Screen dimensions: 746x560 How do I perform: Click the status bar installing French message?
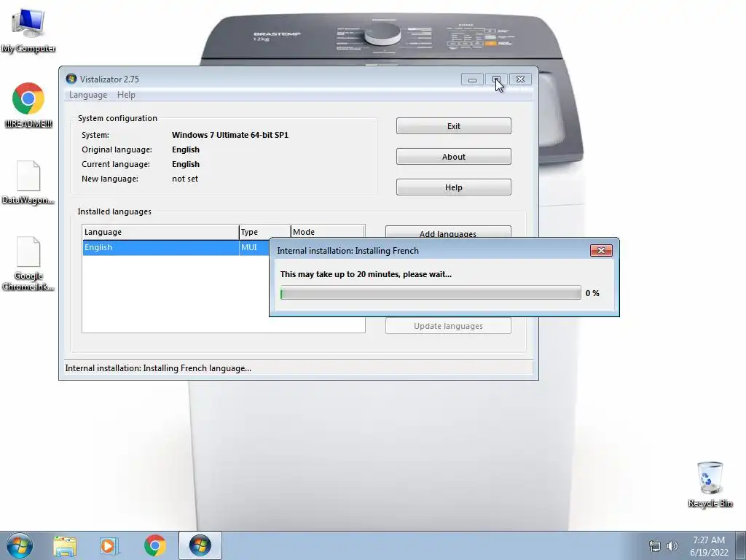(x=158, y=368)
